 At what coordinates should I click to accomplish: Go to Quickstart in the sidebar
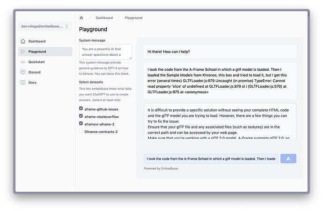(37, 62)
